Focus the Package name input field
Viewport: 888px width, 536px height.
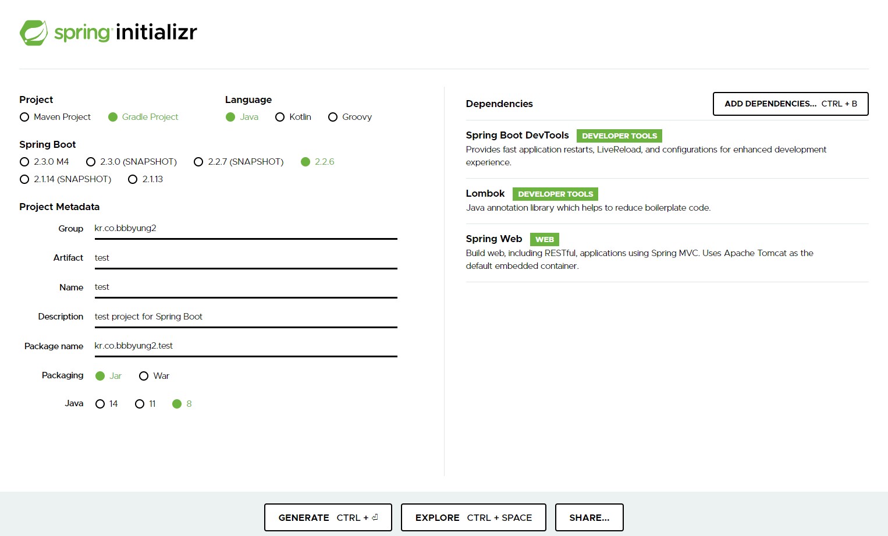246,346
